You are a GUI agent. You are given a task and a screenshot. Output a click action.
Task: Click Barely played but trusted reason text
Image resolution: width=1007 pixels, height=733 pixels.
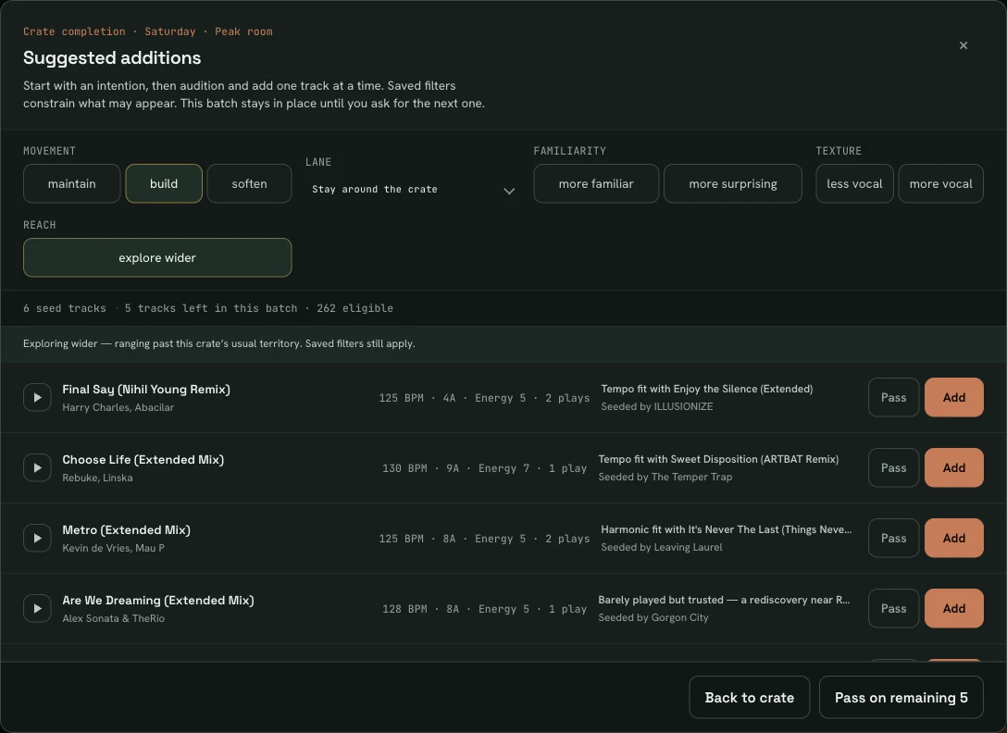point(724,600)
